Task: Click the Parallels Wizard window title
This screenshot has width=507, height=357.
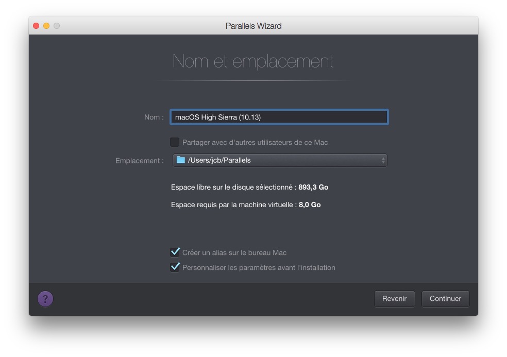Action: tap(253, 26)
